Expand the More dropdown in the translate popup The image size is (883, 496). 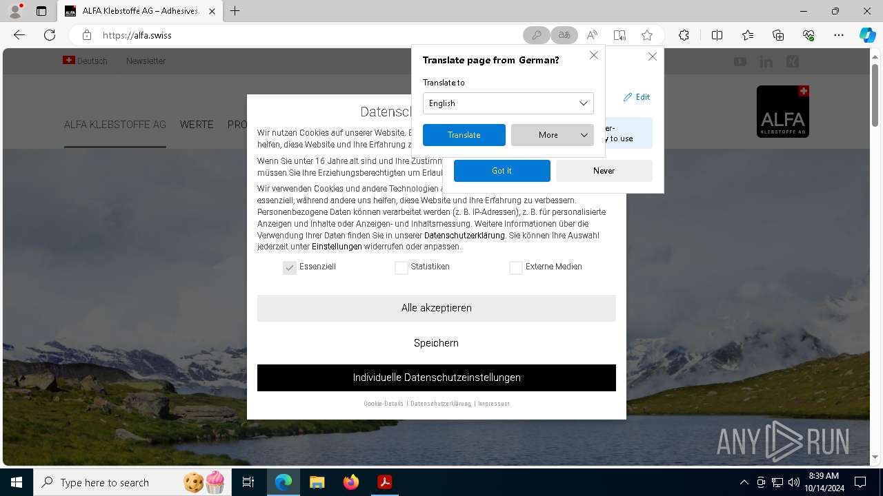553,135
